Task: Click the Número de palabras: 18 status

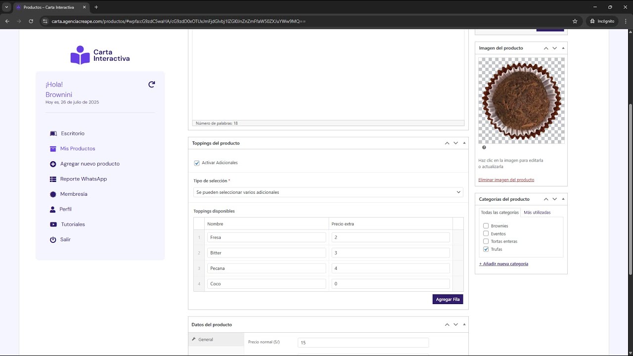Action: coord(217,123)
